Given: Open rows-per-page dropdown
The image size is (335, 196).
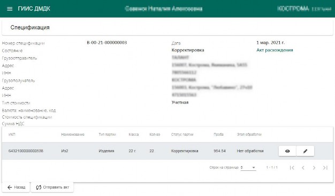Looking at the screenshot, I should pyautogui.click(x=248, y=168).
